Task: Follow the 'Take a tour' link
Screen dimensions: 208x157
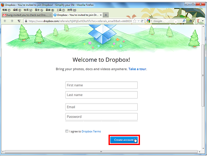Action: pyautogui.click(x=137, y=69)
